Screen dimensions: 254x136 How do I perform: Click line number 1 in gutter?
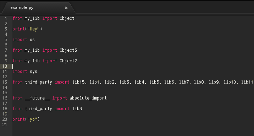click(6, 18)
